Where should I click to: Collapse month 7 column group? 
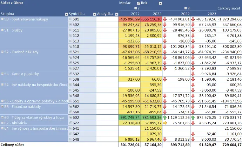coord(135,8)
